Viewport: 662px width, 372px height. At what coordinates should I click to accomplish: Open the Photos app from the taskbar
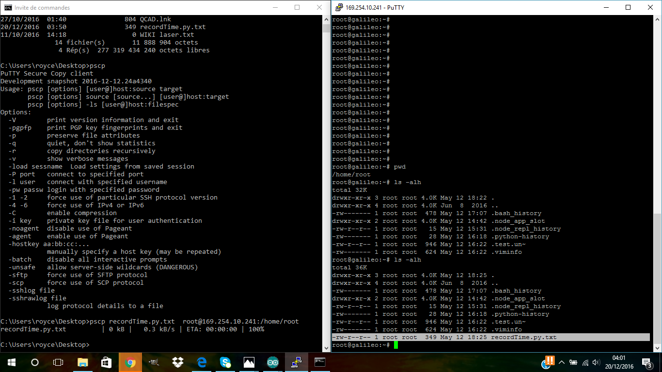249,362
